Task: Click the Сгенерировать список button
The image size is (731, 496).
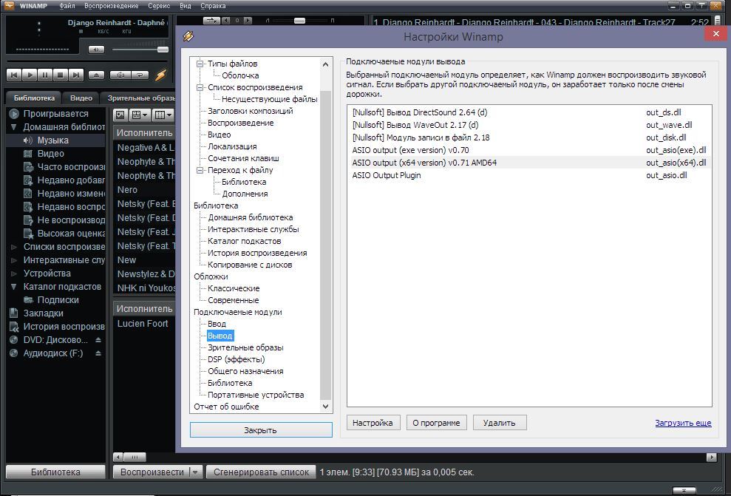Action: (261, 472)
